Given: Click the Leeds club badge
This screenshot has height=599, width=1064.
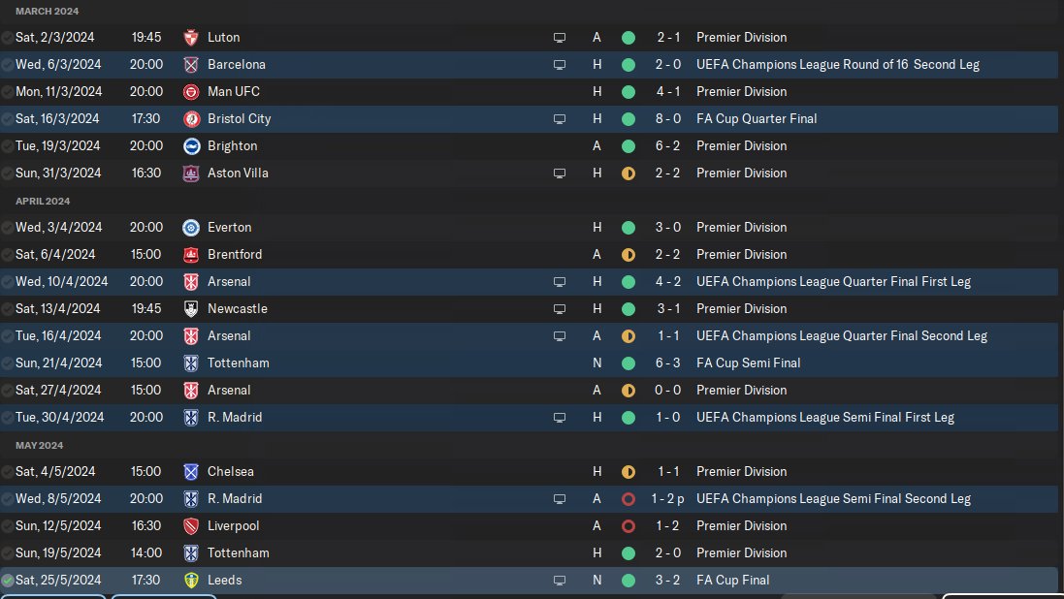Looking at the screenshot, I should (191, 581).
